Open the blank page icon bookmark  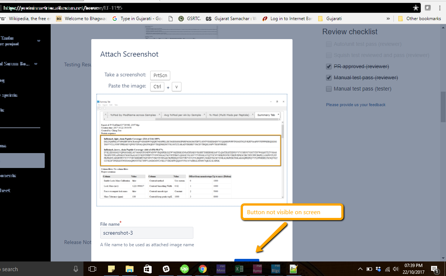171,19
